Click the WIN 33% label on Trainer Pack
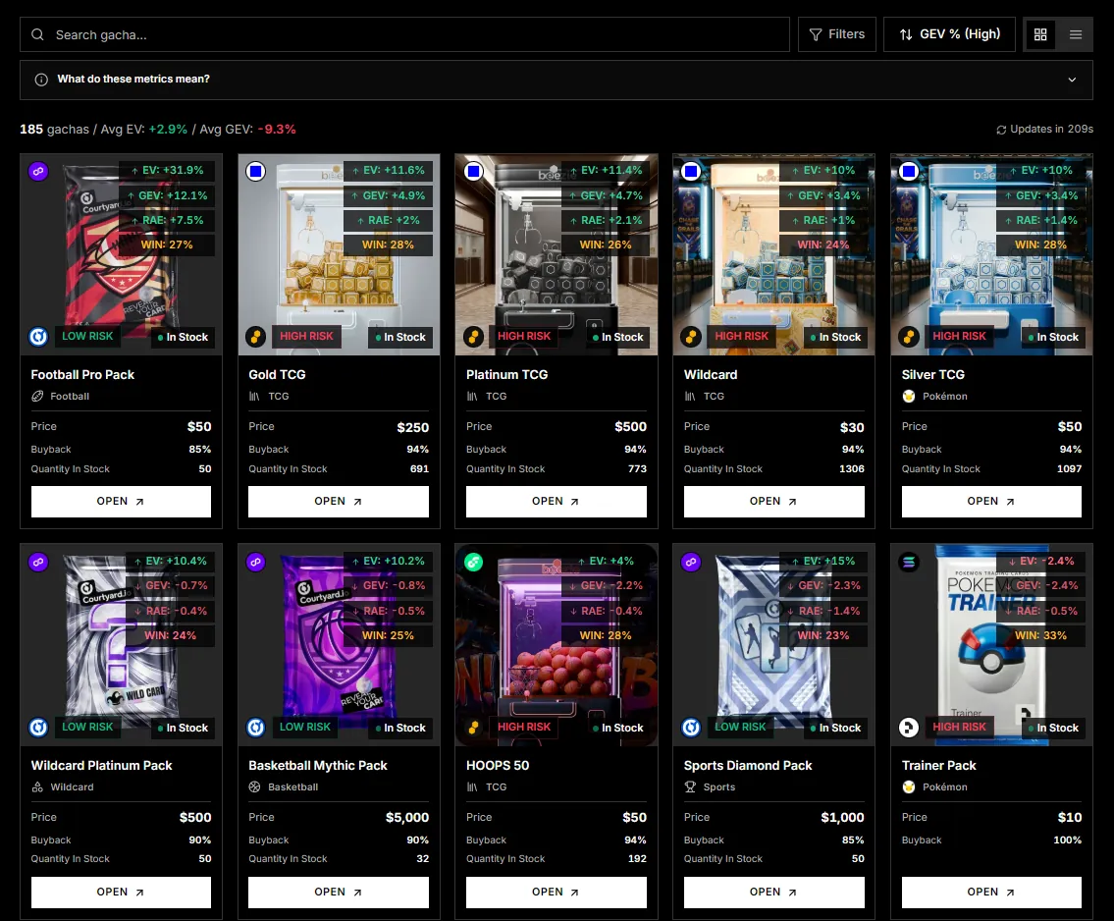The width and height of the screenshot is (1114, 921). click(x=1040, y=636)
